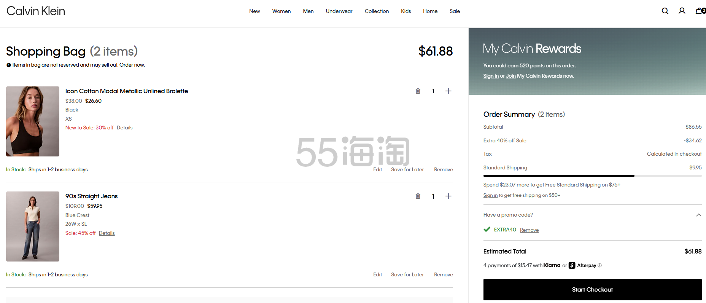Remove the EXTRA40 promo code
This screenshot has height=303, width=706.
pyautogui.click(x=529, y=230)
